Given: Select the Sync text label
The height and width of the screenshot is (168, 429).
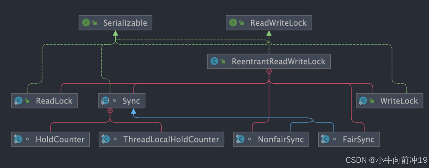Looking at the screenshot, I should click(131, 101).
